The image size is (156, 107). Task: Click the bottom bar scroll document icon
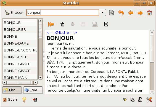[140, 100]
